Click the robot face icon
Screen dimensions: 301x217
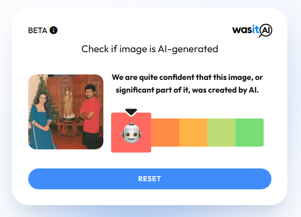(x=131, y=133)
